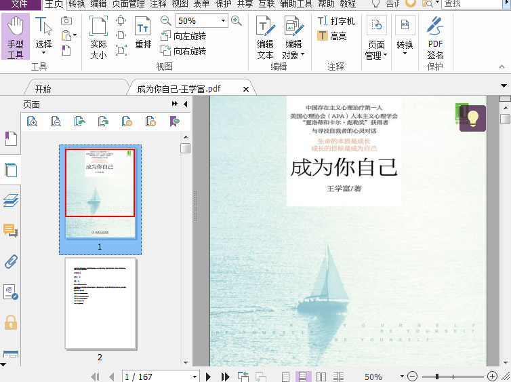Viewport: 511px width, 382px height.
Task: Click the lightbulb hint icon on document
Action: [x=472, y=118]
